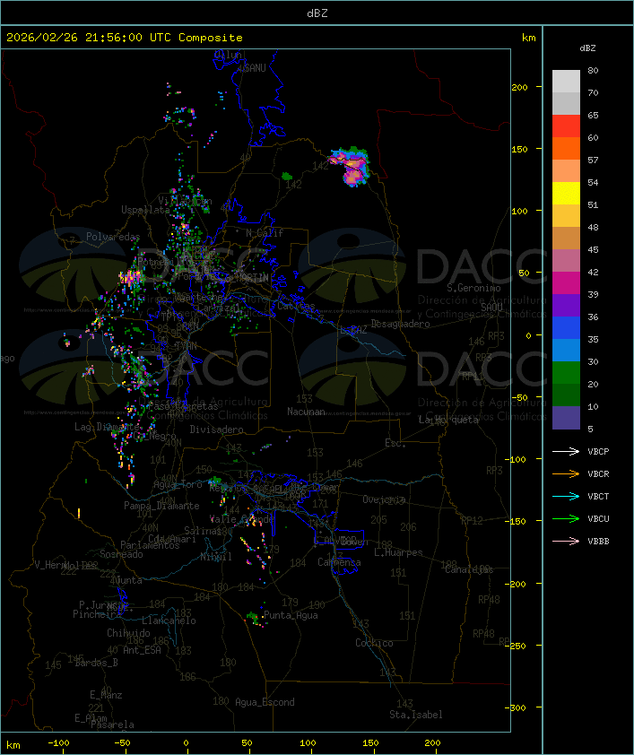Click the 'km' label at bottom left
The width and height of the screenshot is (634, 755).
(x=13, y=745)
